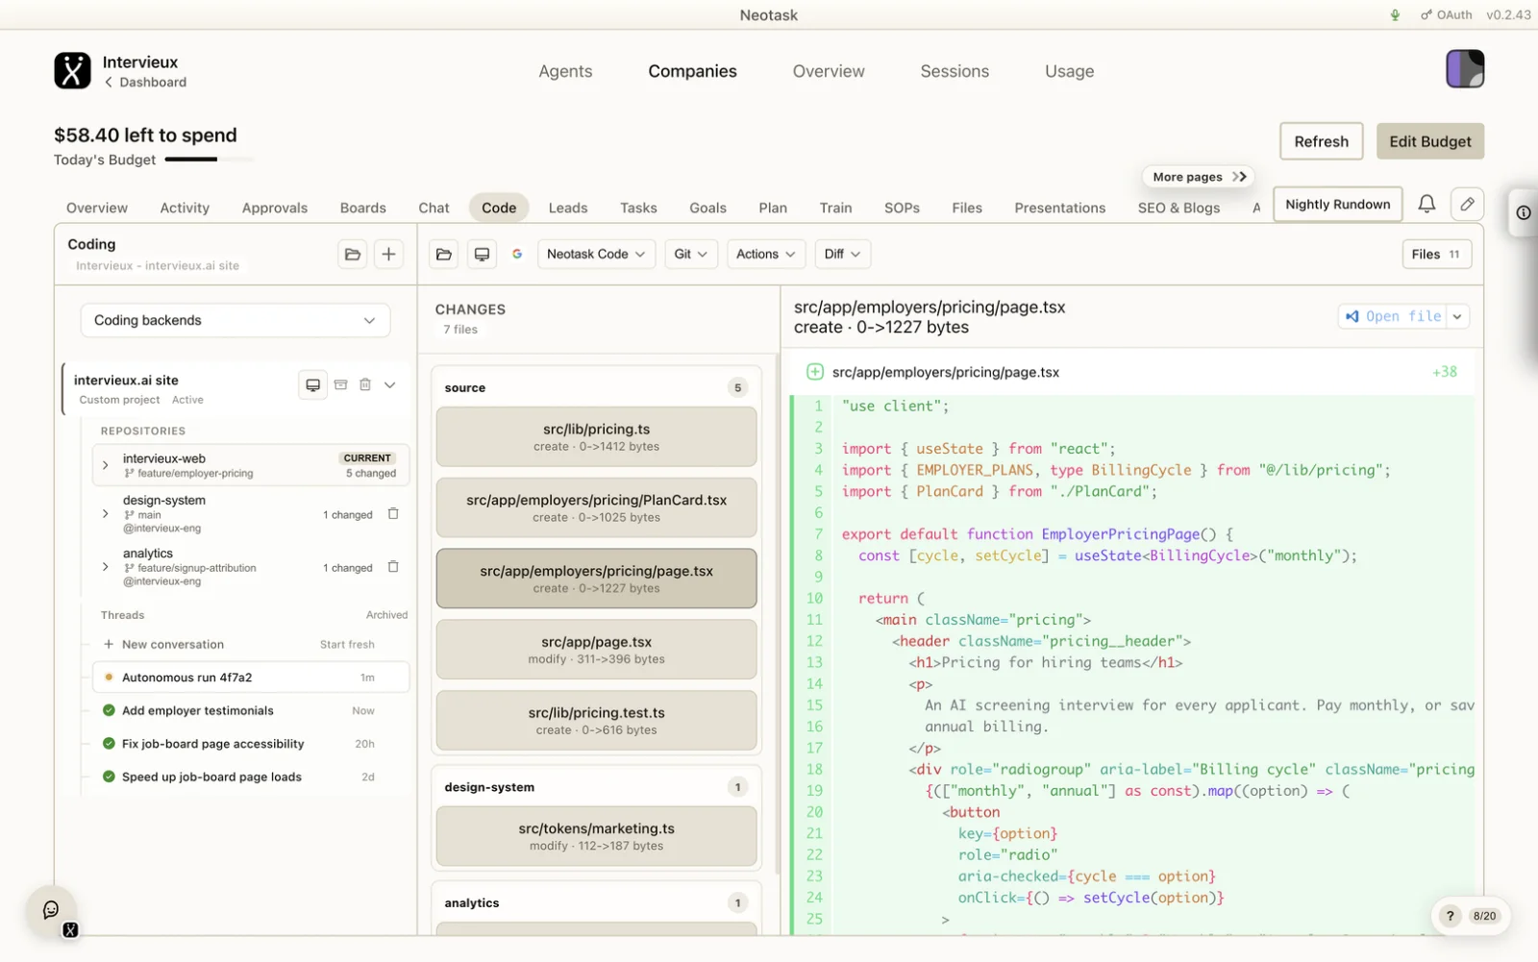Start a New conversation thread
Screen dimensions: 1538x962
[173, 645]
